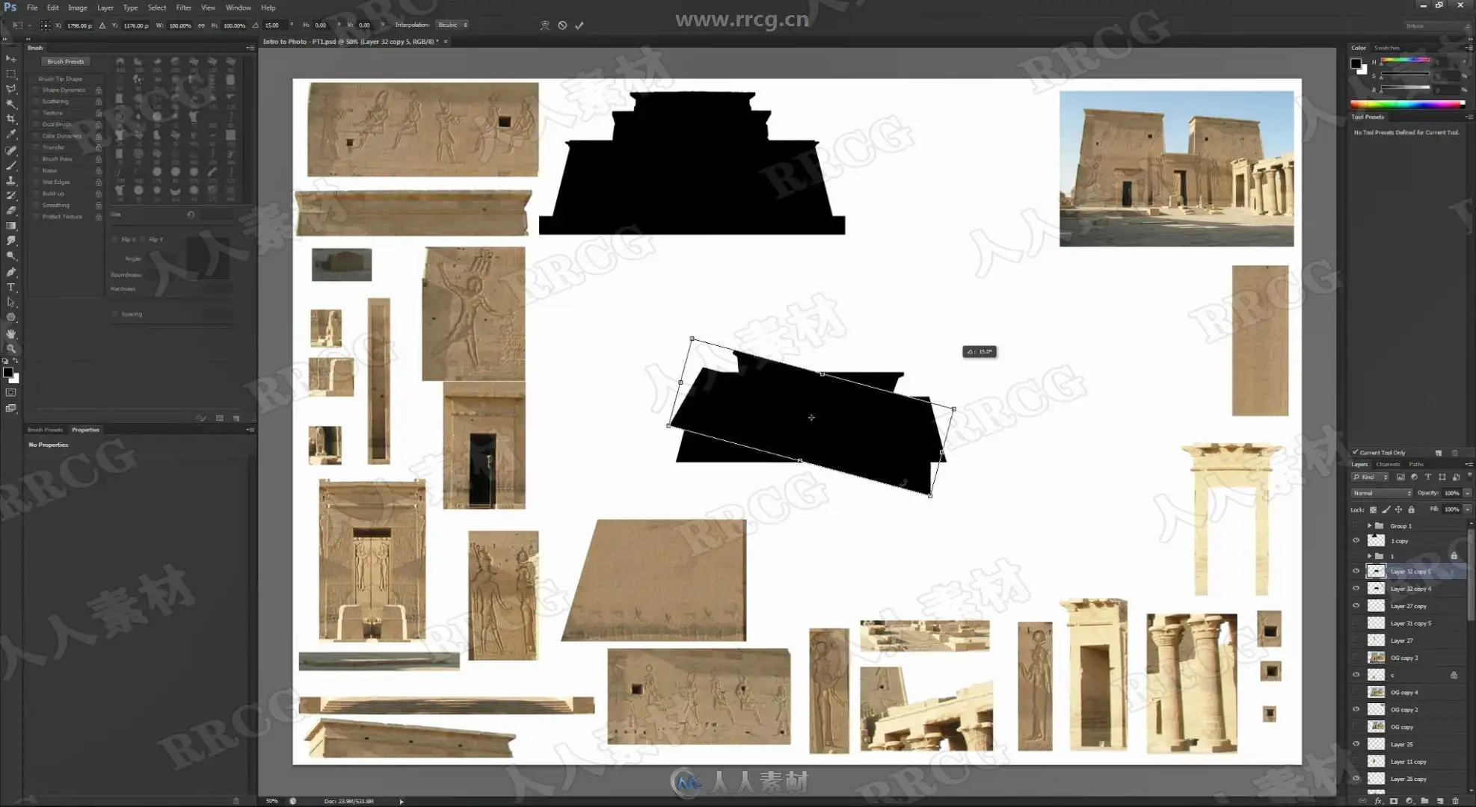The height and width of the screenshot is (807, 1476).
Task: Cancel the transform in the options bar
Action: click(x=562, y=25)
